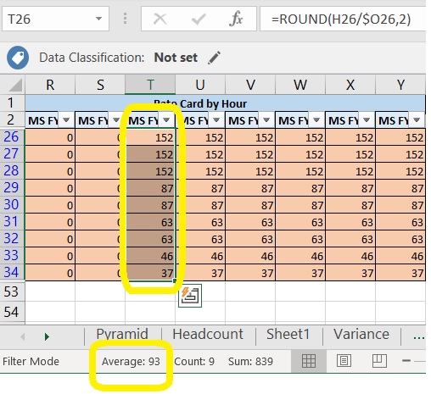Select row 1 header

tap(13, 103)
